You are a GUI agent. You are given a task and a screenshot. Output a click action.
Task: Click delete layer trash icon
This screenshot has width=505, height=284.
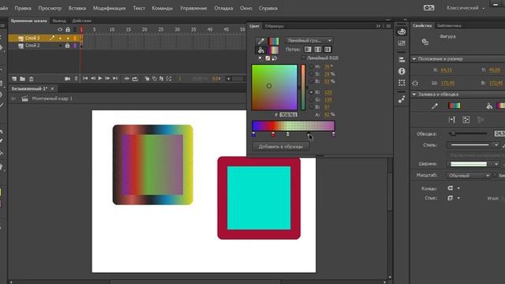click(32, 79)
